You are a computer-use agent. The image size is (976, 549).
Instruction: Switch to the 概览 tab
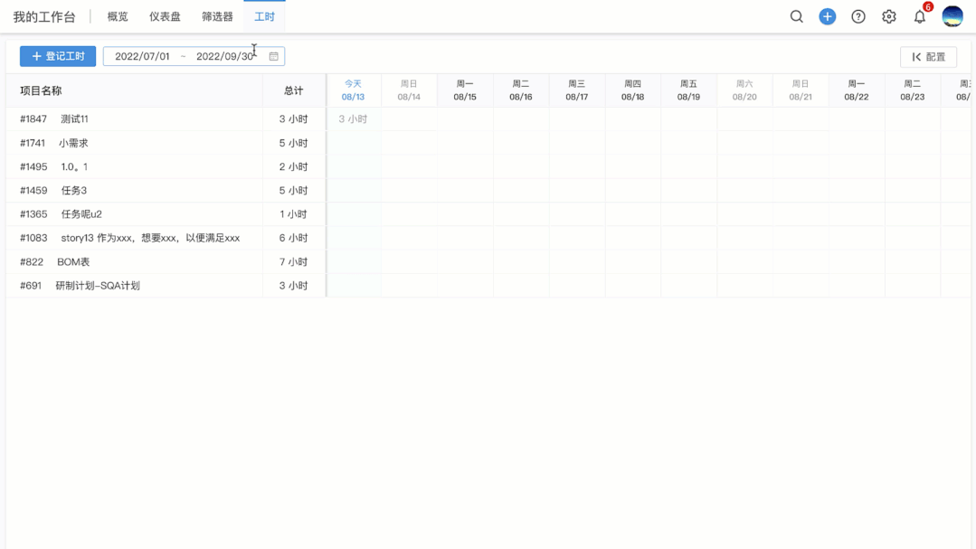[118, 16]
